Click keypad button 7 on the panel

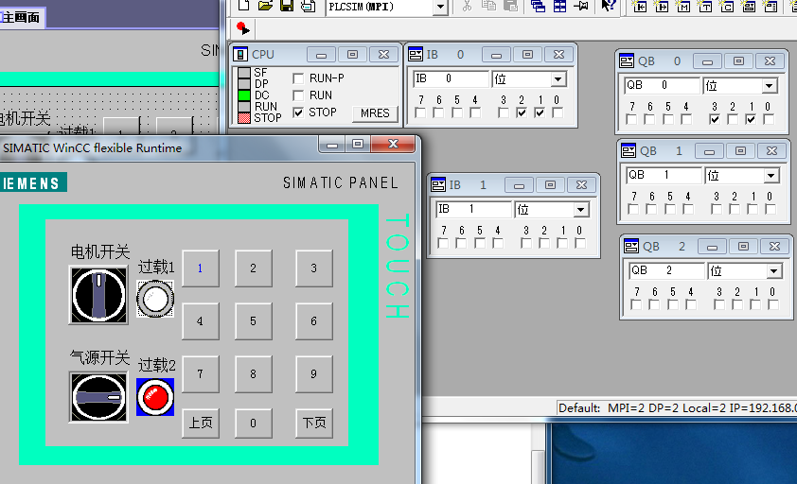201,373
